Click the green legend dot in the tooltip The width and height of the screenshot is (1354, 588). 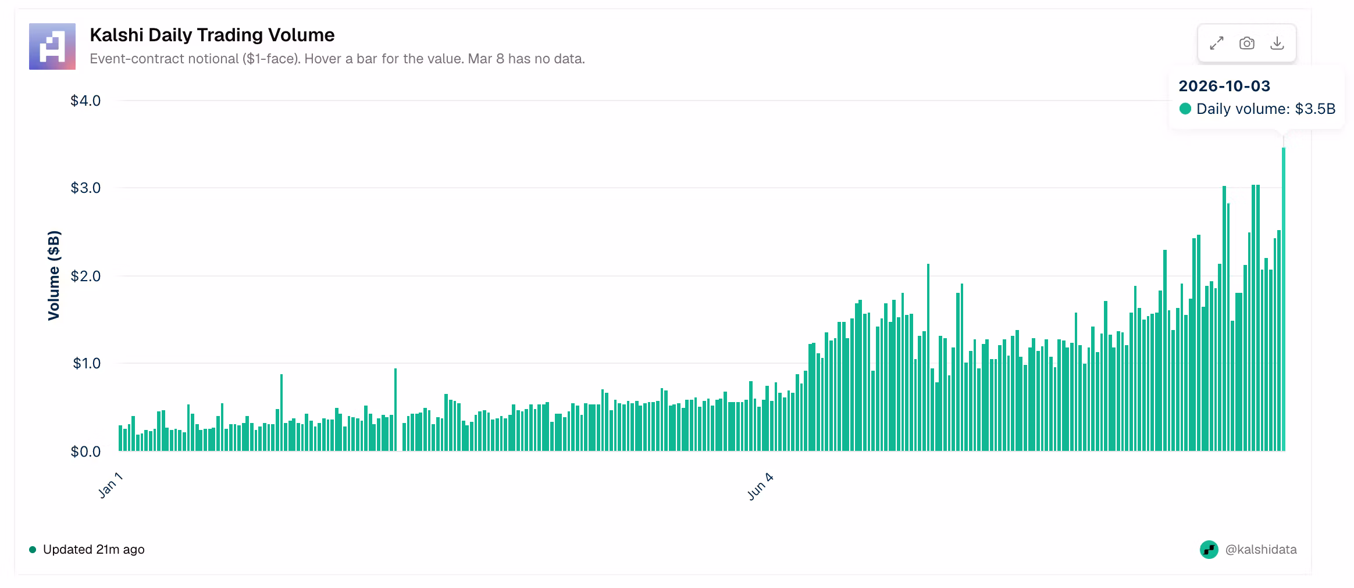[x=1185, y=109]
